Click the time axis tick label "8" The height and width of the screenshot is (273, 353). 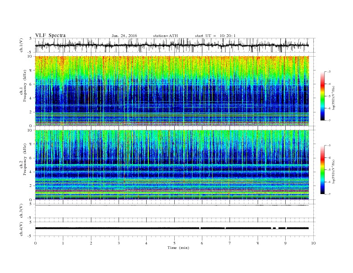[258, 243]
